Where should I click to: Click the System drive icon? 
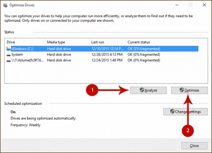(8, 55)
